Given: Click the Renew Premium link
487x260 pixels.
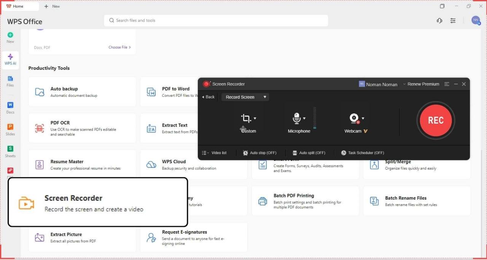Looking at the screenshot, I should click(423, 84).
